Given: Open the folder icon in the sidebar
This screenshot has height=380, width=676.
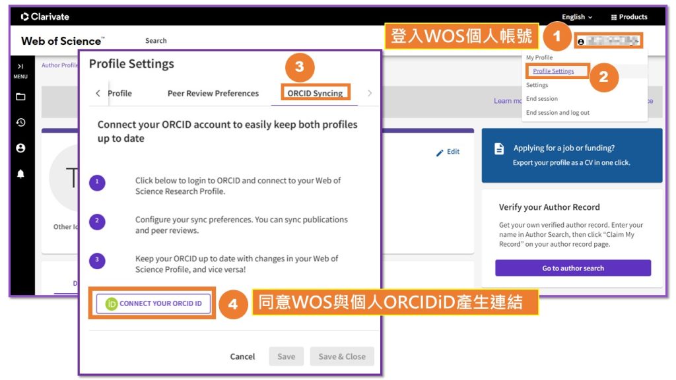Looking at the screenshot, I should (20, 96).
